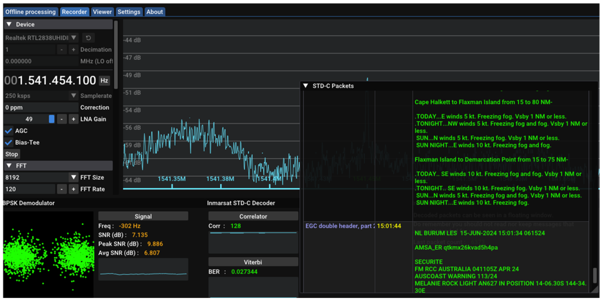Open the Realtek RTL2838 device dropdown
This screenshot has height=301, width=603.
(x=74, y=38)
